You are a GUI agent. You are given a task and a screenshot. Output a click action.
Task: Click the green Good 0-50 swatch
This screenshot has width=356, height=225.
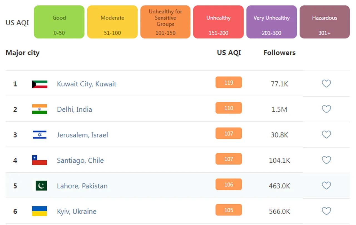(59, 22)
